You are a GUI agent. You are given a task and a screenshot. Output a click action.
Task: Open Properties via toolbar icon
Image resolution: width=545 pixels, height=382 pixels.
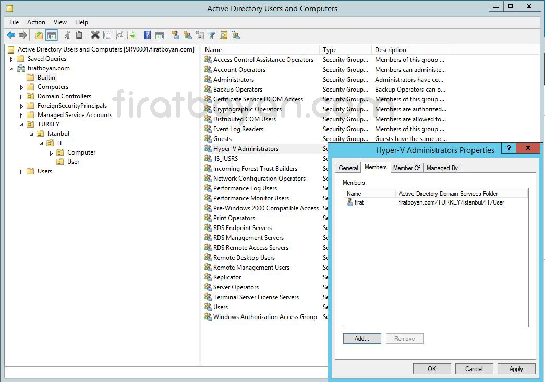tap(107, 35)
